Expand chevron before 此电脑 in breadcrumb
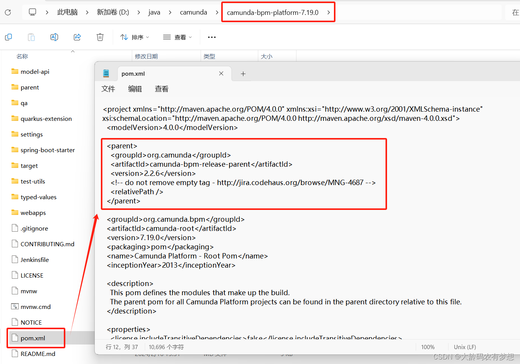The height and width of the screenshot is (364, 520). coord(47,12)
